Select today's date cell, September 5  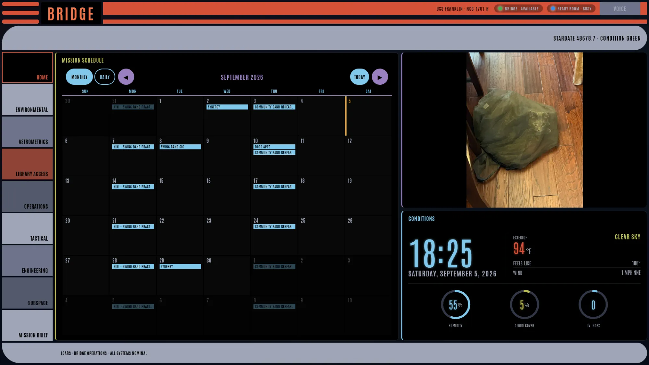[368, 116]
